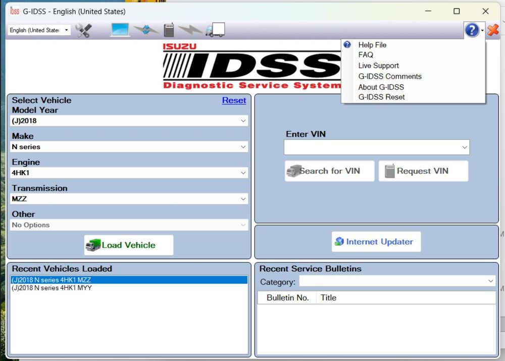This screenshot has height=361, width=505.
Task: Select FAQ in the help menu
Action: click(366, 55)
